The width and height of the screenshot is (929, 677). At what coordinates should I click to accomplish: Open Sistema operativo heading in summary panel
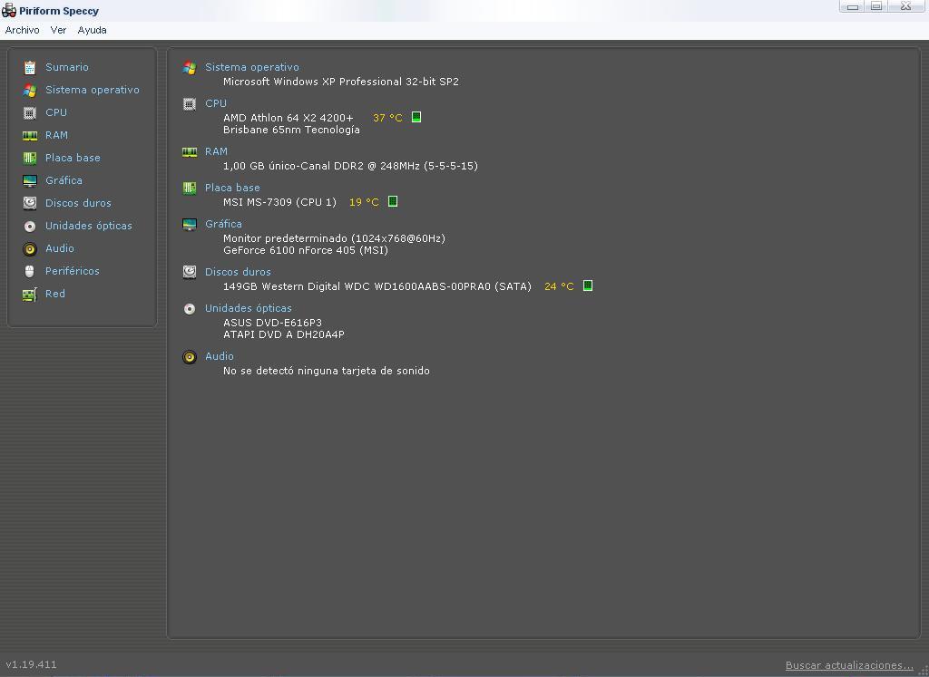(251, 67)
